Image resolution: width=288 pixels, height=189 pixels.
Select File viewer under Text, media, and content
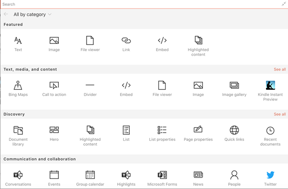click(x=162, y=89)
